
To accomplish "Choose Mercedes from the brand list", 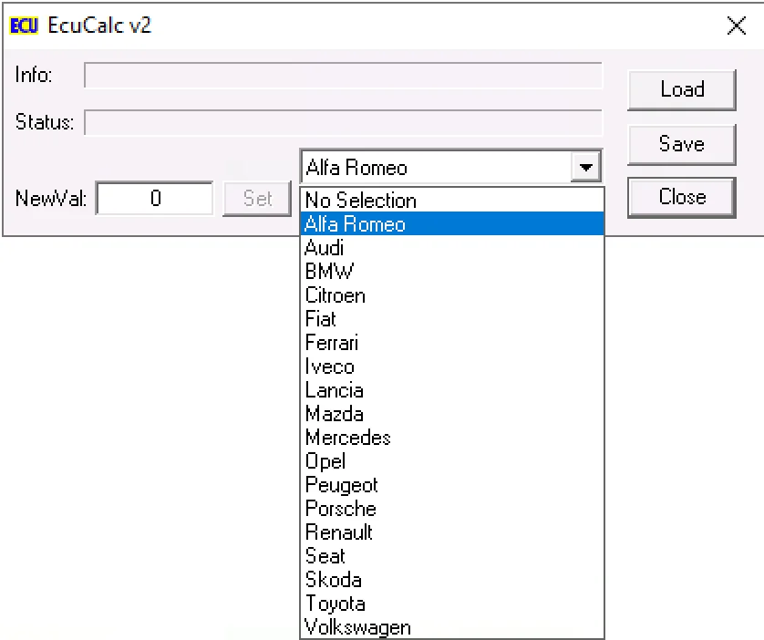I will pyautogui.click(x=347, y=438).
